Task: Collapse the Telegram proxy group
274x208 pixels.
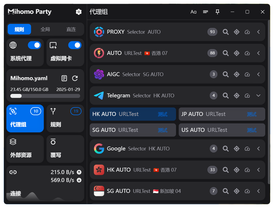Action: [x=258, y=96]
